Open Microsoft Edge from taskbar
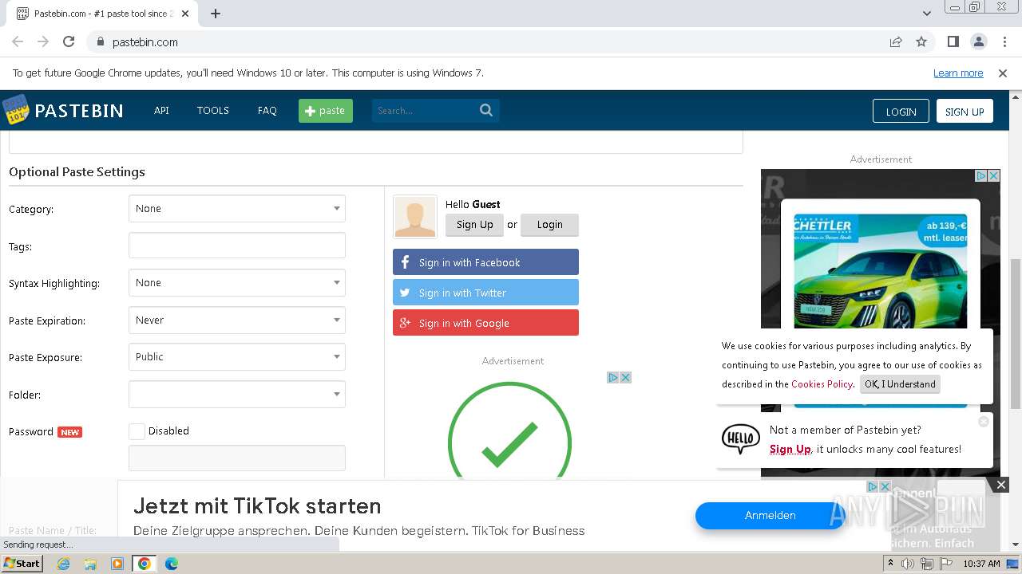Viewport: 1022px width, 574px height. 172,564
